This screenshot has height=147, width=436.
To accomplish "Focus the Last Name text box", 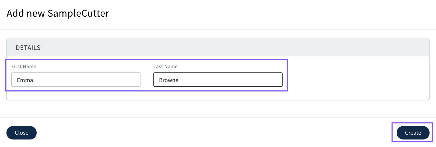I will 218,80.
